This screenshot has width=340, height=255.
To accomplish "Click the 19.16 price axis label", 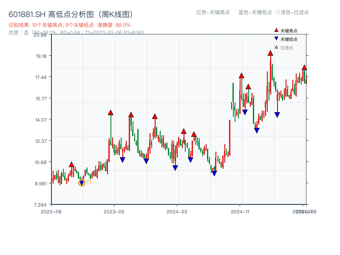I will pyautogui.click(x=41, y=56).
